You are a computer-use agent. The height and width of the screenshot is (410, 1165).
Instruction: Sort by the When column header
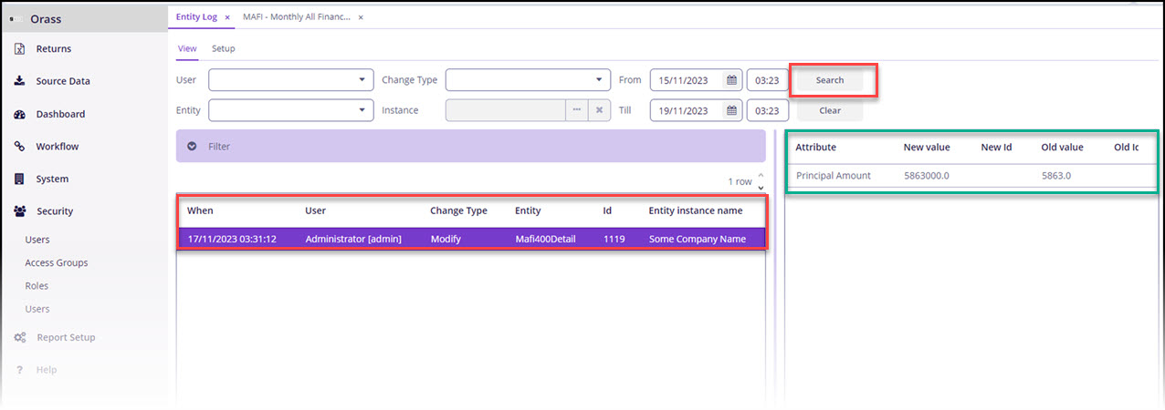pyautogui.click(x=200, y=211)
